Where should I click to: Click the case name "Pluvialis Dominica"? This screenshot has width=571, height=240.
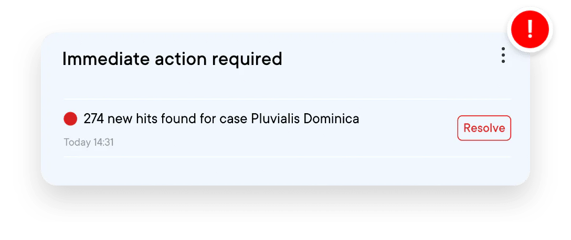point(305,119)
